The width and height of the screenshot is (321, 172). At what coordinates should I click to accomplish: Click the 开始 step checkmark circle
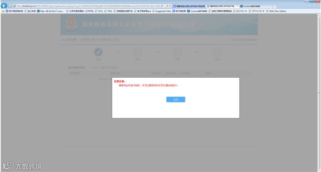(x=98, y=52)
